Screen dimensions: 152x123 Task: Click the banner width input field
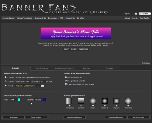pyautogui.click(x=28, y=81)
